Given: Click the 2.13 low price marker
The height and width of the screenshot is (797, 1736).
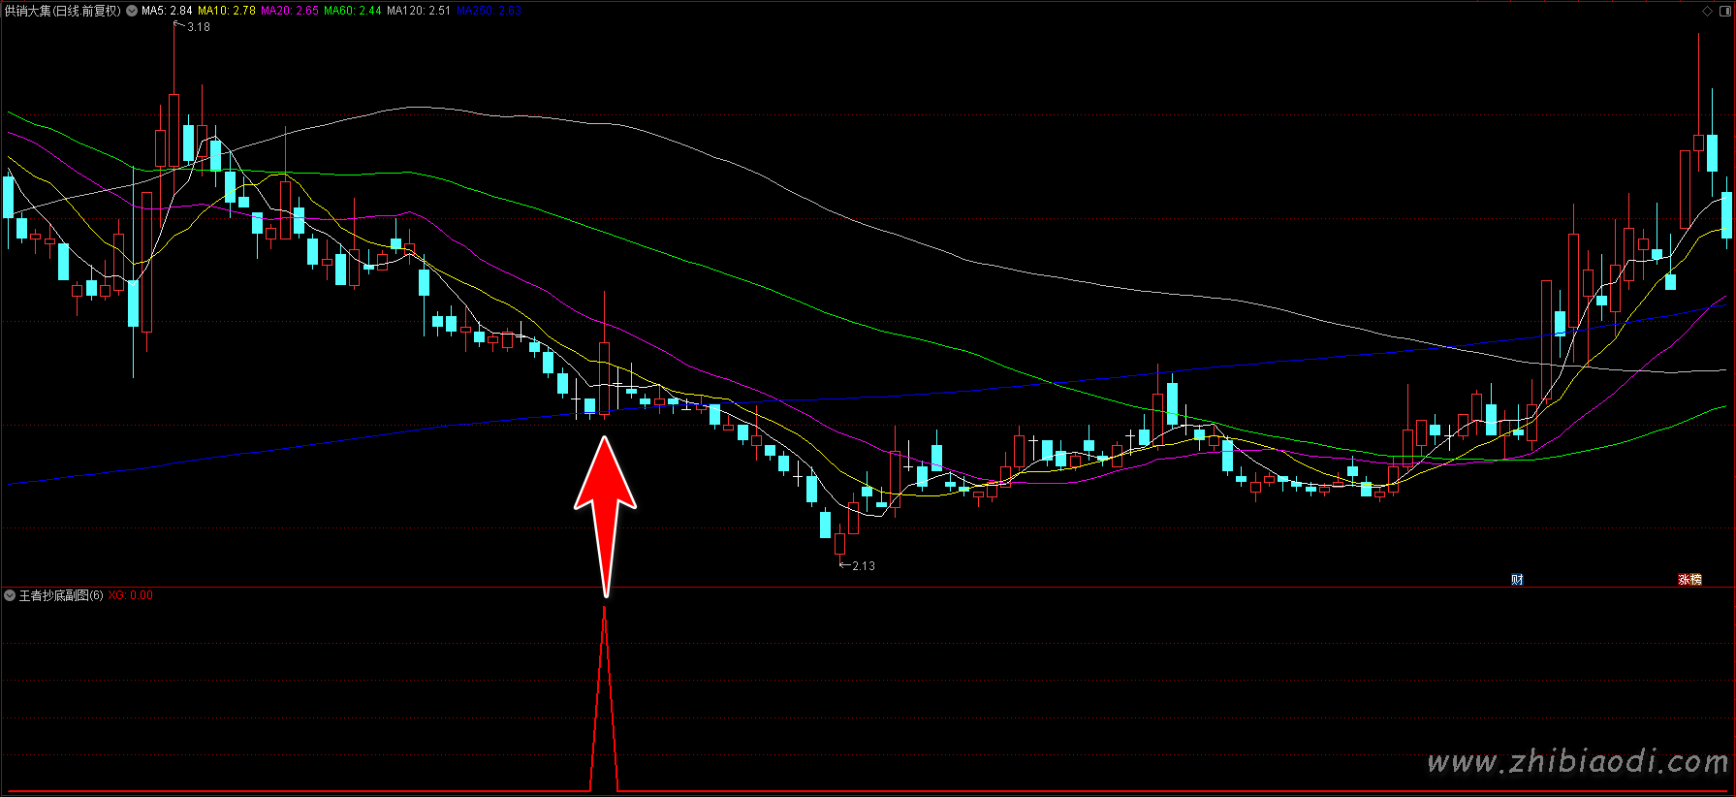Looking at the screenshot, I should [x=863, y=566].
